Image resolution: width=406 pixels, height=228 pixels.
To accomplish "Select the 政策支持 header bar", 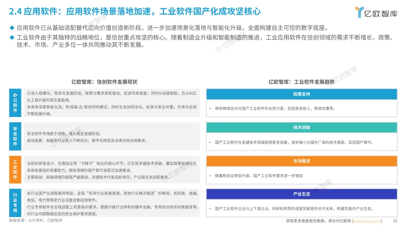I will point(301,94).
